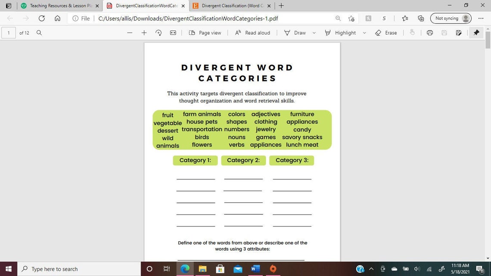Unpin the PDF toolbar

(x=476, y=33)
